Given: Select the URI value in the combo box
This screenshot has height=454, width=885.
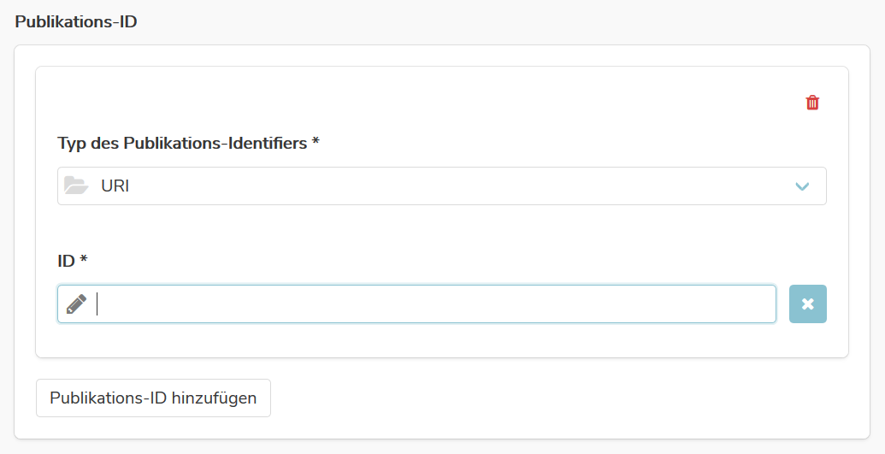Looking at the screenshot, I should click(115, 186).
